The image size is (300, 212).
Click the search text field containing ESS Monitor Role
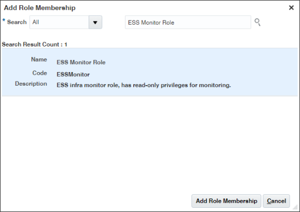[x=188, y=22]
